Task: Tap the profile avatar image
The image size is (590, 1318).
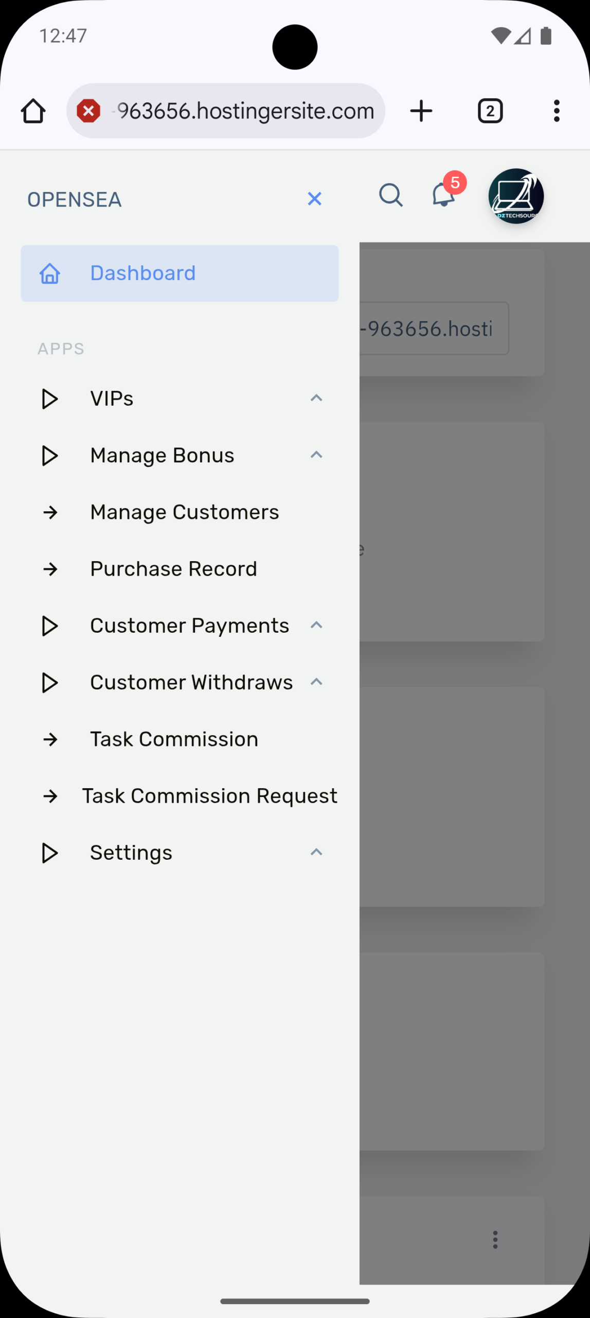Action: 516,196
